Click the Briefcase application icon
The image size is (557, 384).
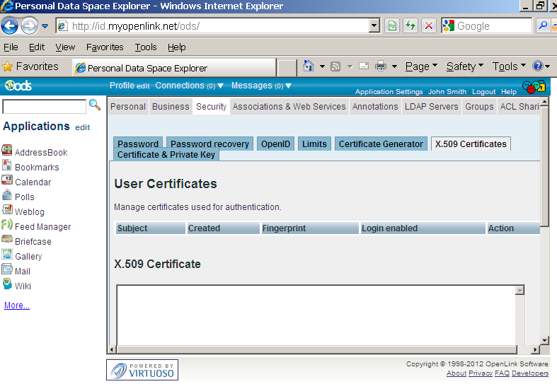click(7, 240)
